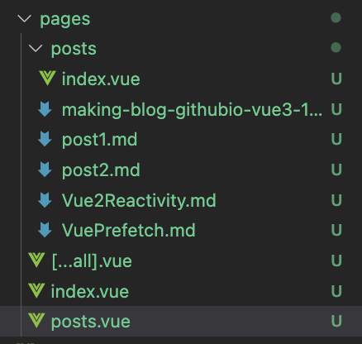
Task: Open post1.md file
Action: click(x=99, y=140)
